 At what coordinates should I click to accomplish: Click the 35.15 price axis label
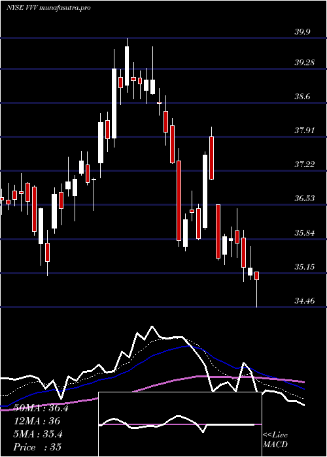304,266
